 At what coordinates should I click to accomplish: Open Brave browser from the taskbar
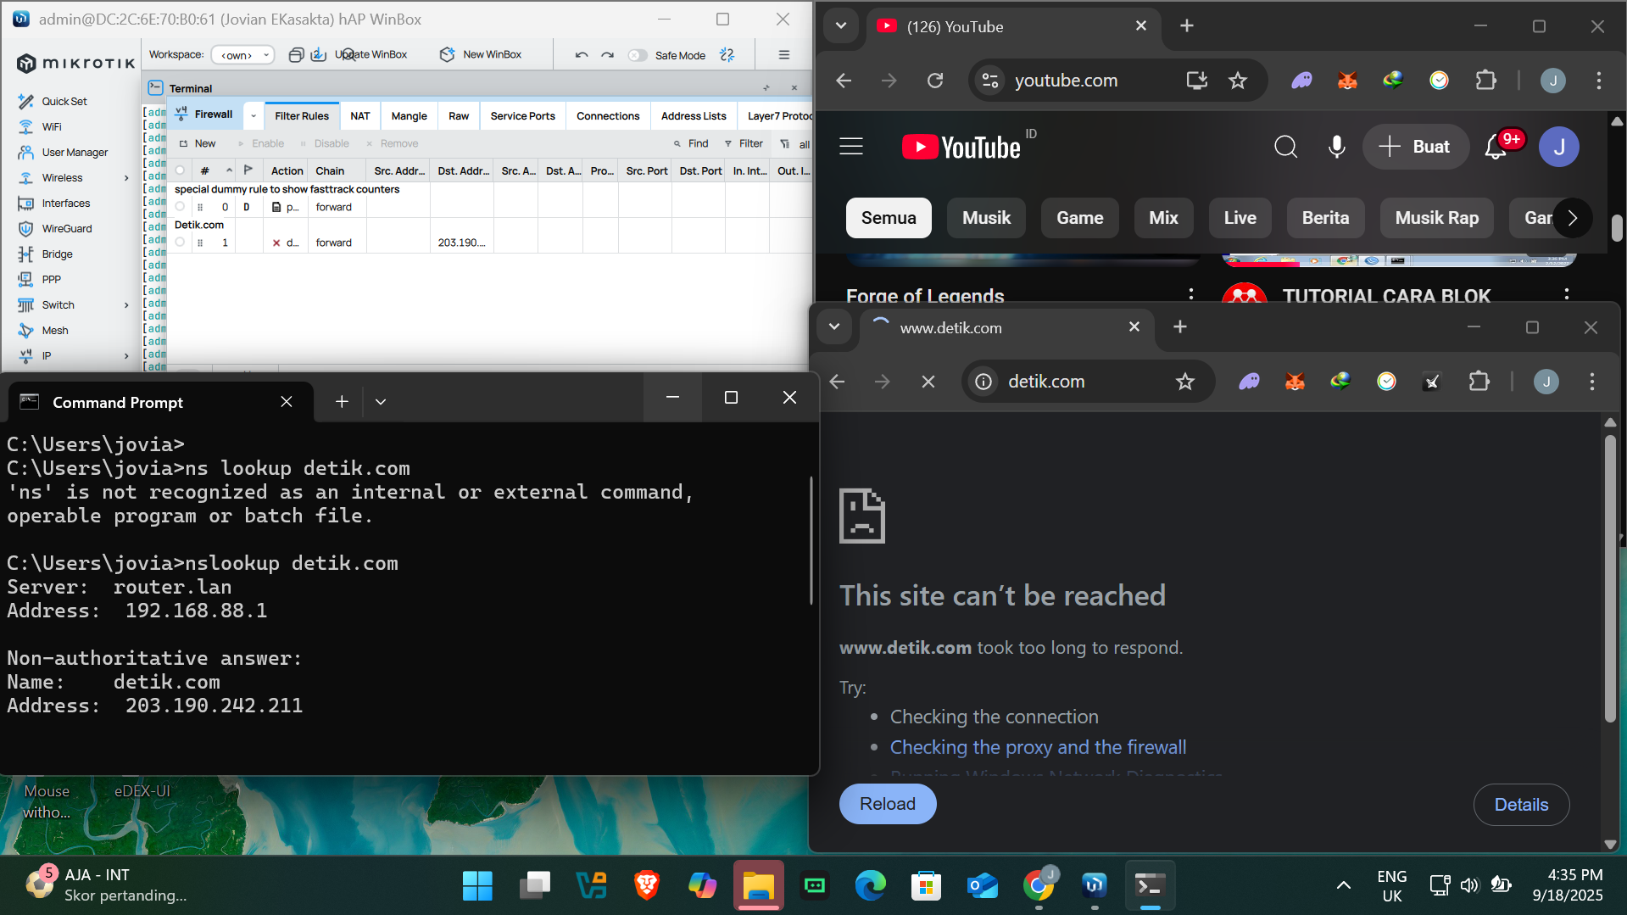(x=646, y=885)
